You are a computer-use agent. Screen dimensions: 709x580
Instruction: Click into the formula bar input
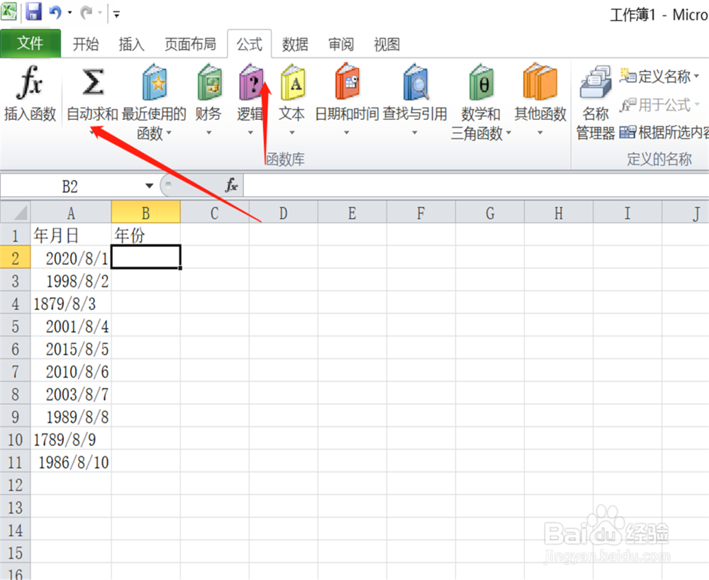(x=476, y=185)
